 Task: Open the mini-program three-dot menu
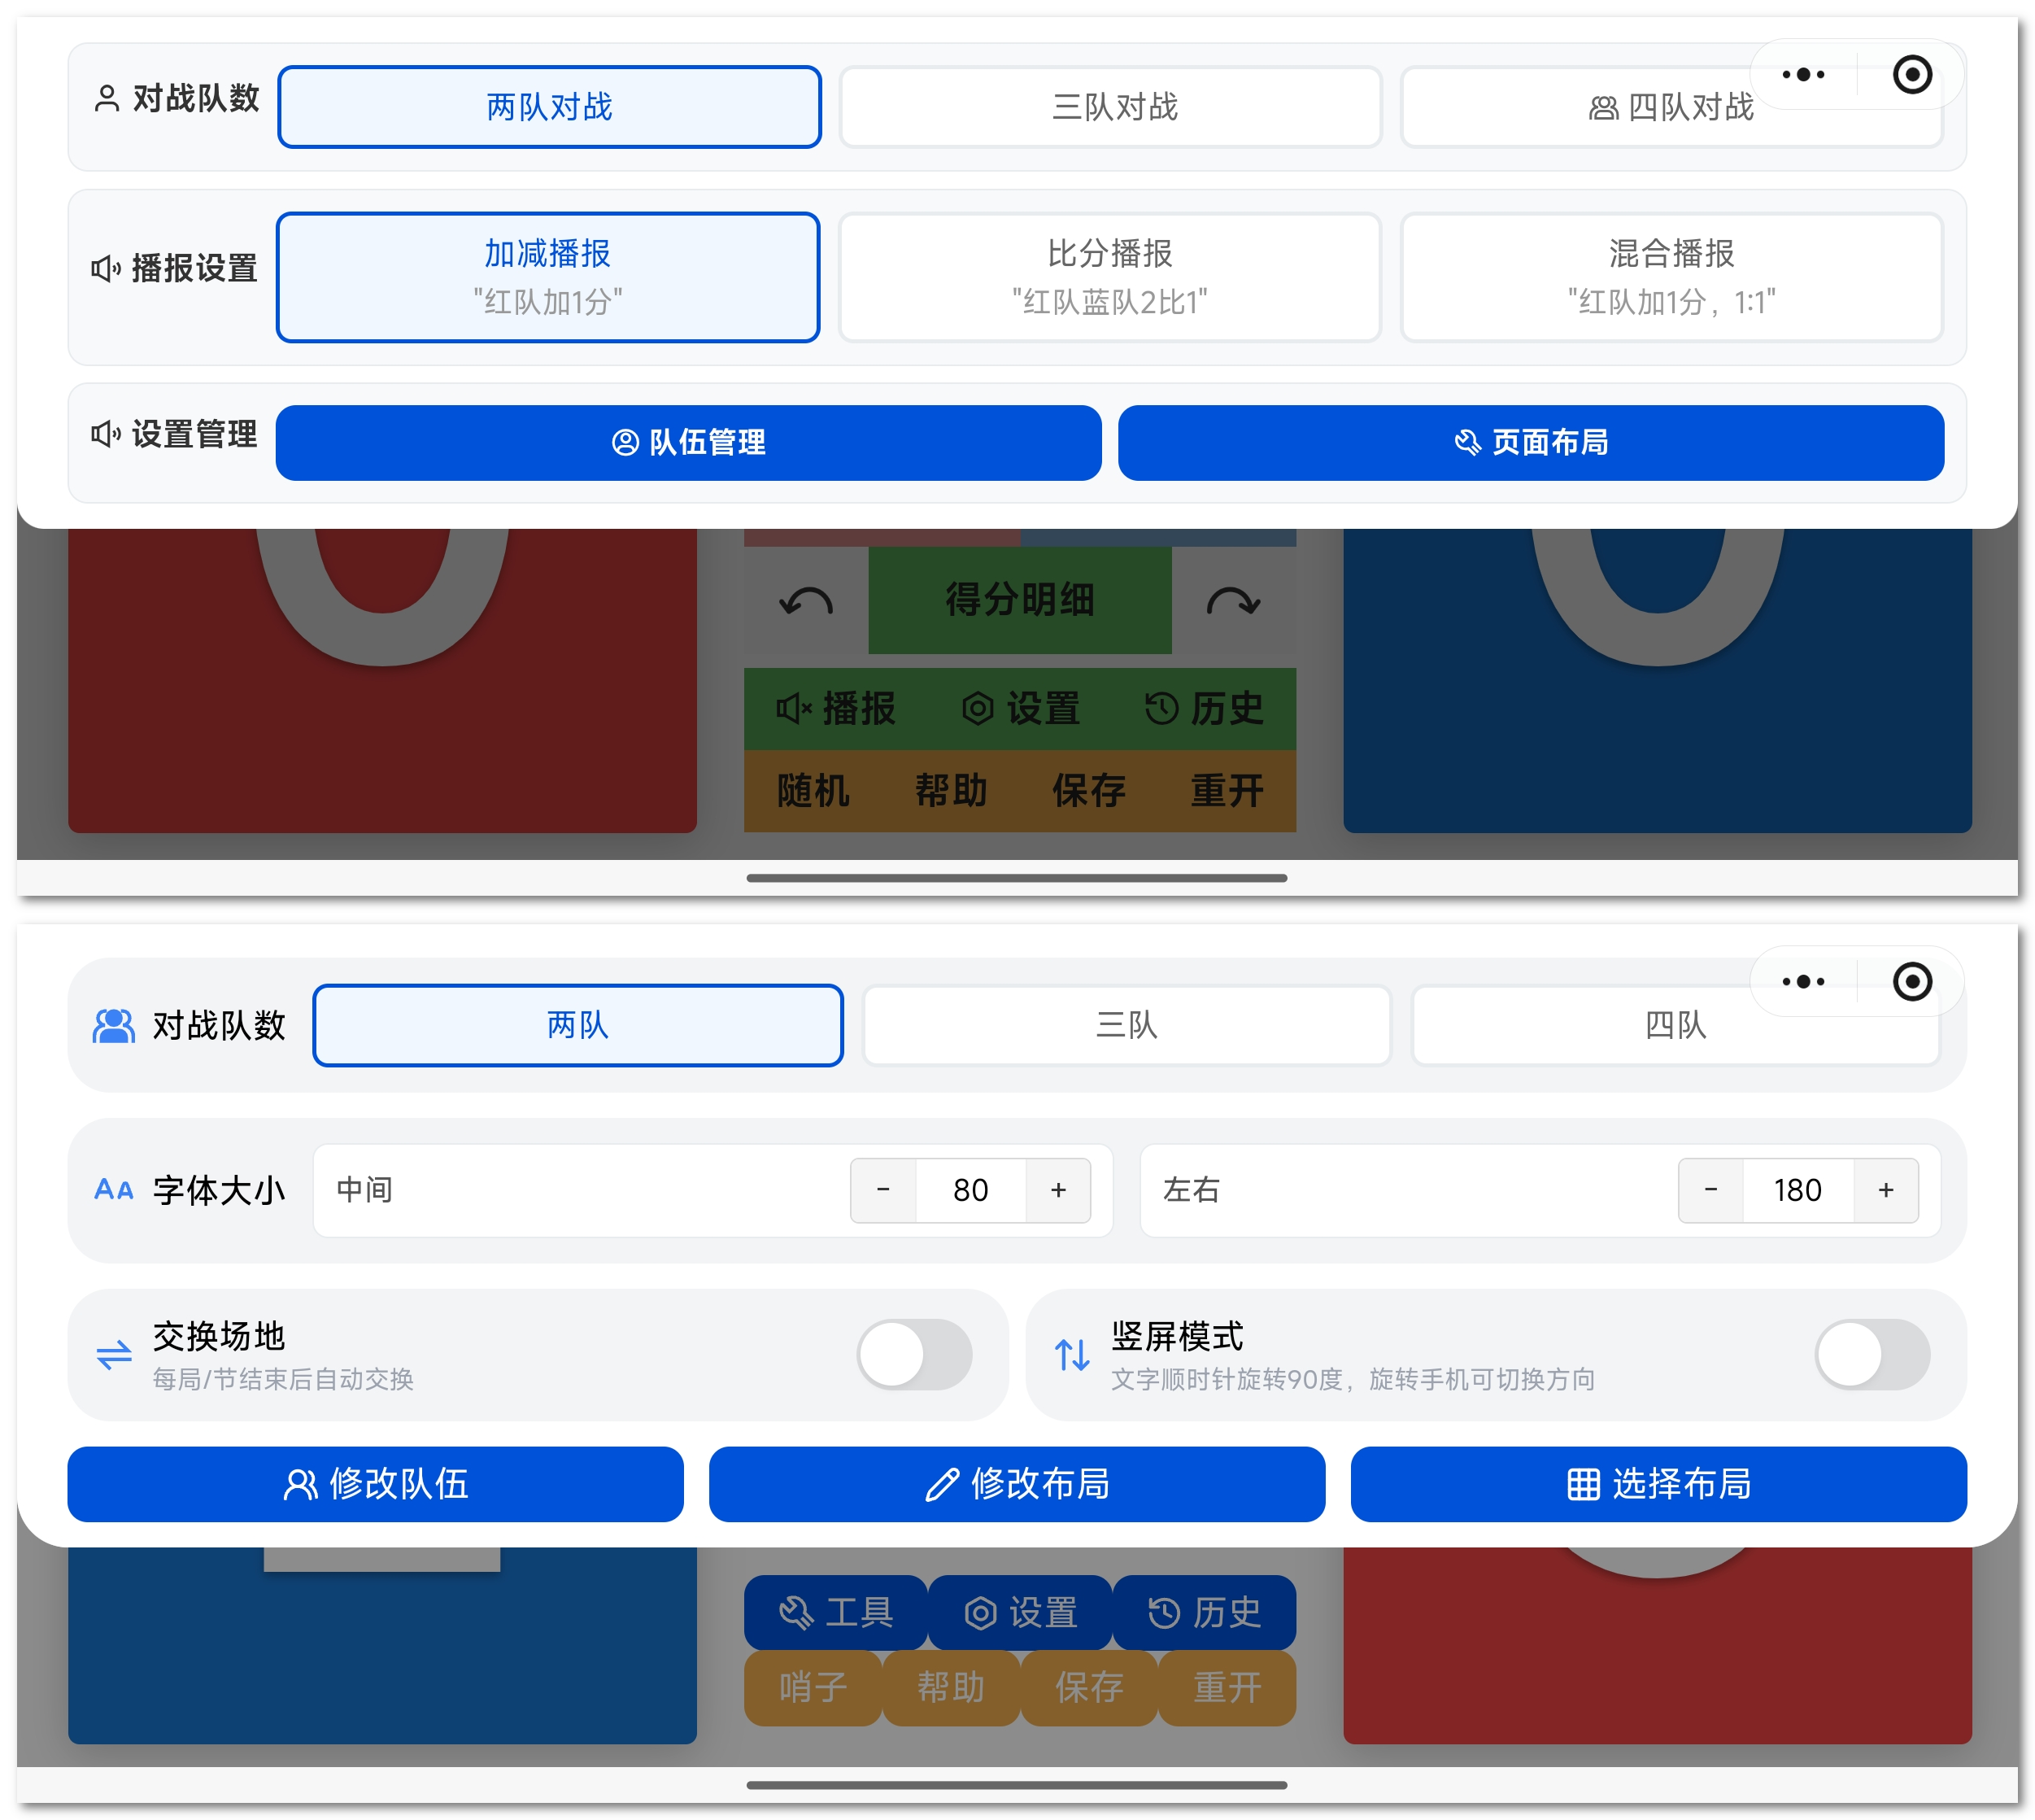click(x=1803, y=74)
